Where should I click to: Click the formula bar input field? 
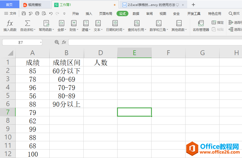(155, 42)
